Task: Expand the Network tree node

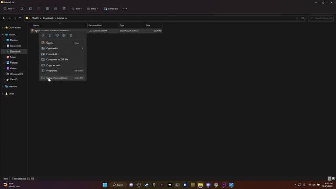Action: tap(3, 86)
